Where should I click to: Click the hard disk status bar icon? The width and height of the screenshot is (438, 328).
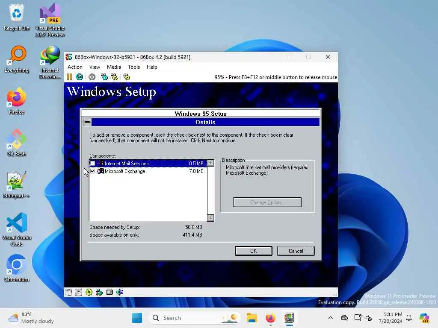[109, 292]
